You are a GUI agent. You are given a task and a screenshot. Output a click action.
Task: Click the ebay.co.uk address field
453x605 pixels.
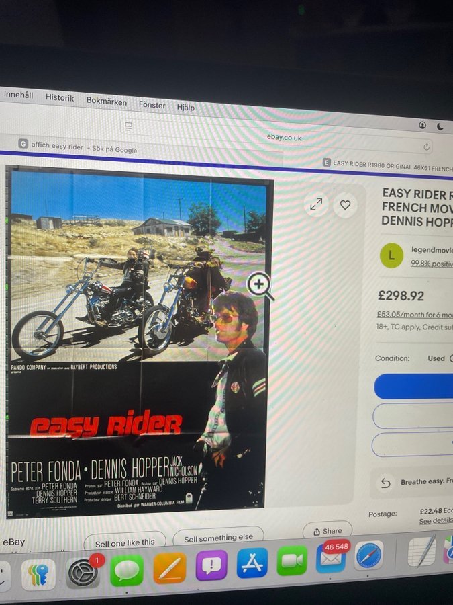pos(285,137)
